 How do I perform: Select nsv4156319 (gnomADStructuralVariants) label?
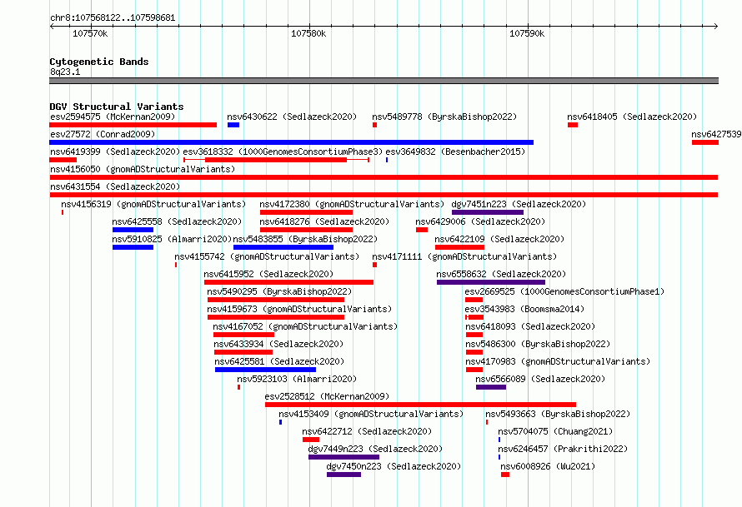pyautogui.click(x=153, y=204)
